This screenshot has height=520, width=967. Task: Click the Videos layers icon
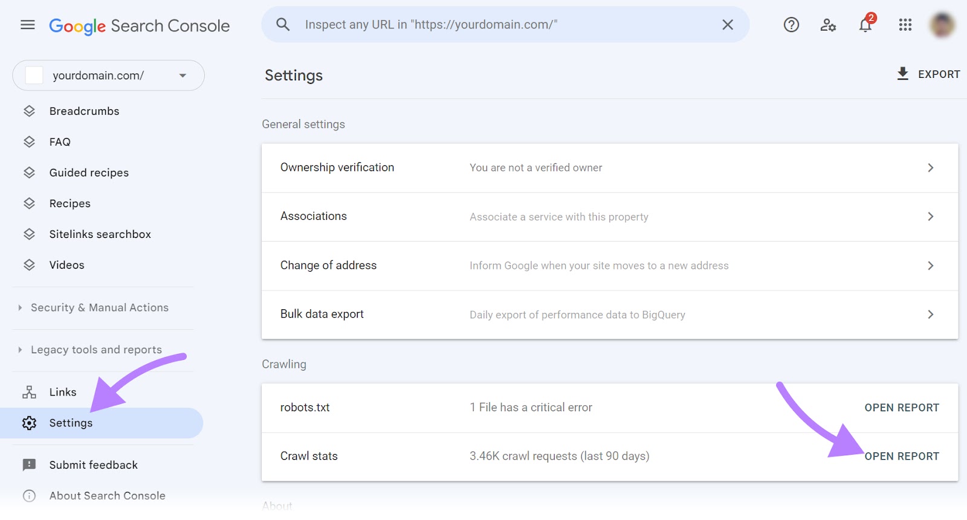click(x=29, y=265)
